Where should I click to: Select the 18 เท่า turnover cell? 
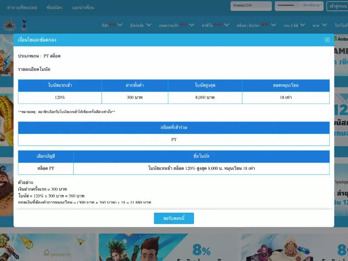click(x=286, y=97)
